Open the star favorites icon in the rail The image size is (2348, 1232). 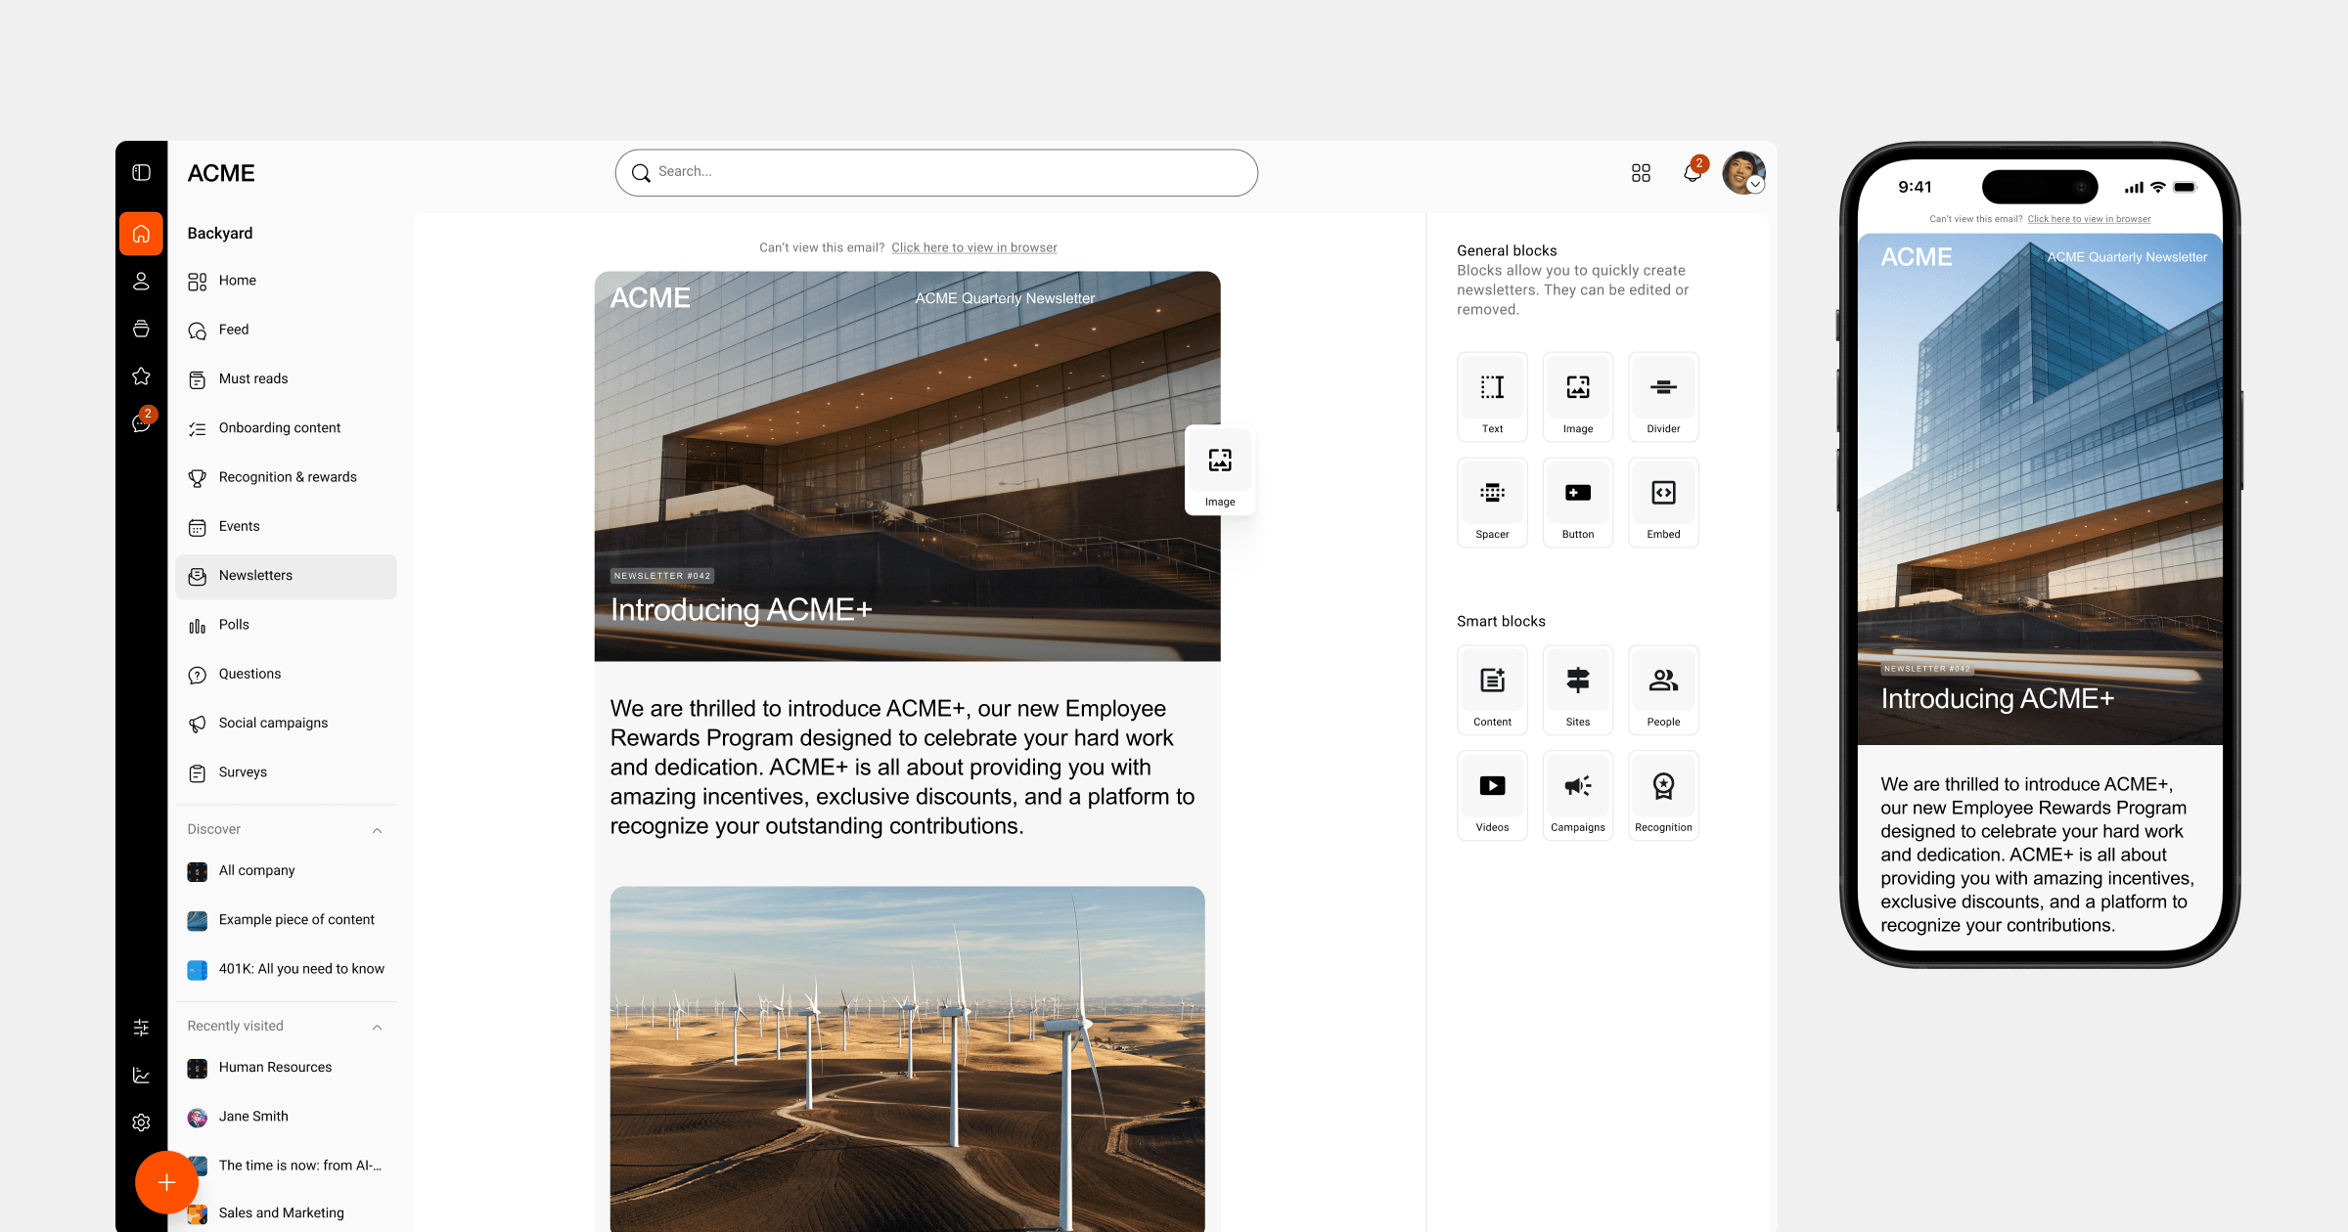pyautogui.click(x=141, y=376)
